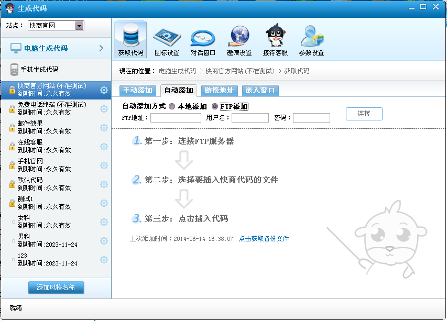The width and height of the screenshot is (447, 321).
Task: Open the 接待客服 penguin icon
Action: click(275, 36)
